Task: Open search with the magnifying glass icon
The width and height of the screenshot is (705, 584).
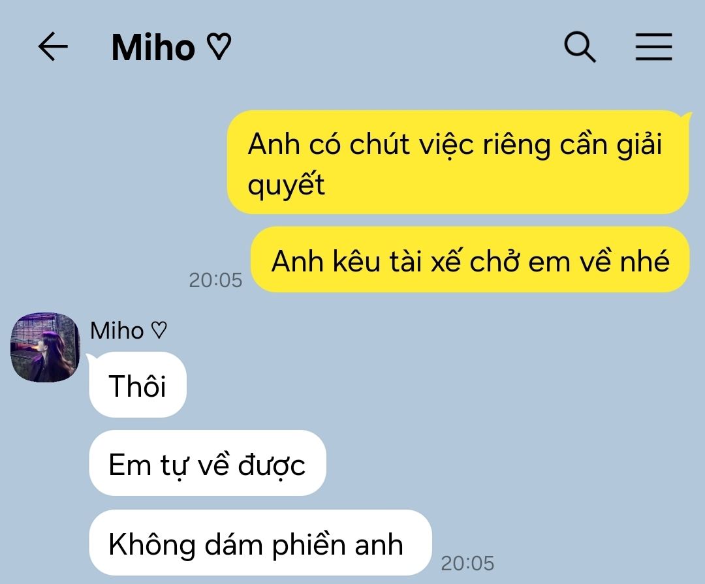Action: pos(580,47)
